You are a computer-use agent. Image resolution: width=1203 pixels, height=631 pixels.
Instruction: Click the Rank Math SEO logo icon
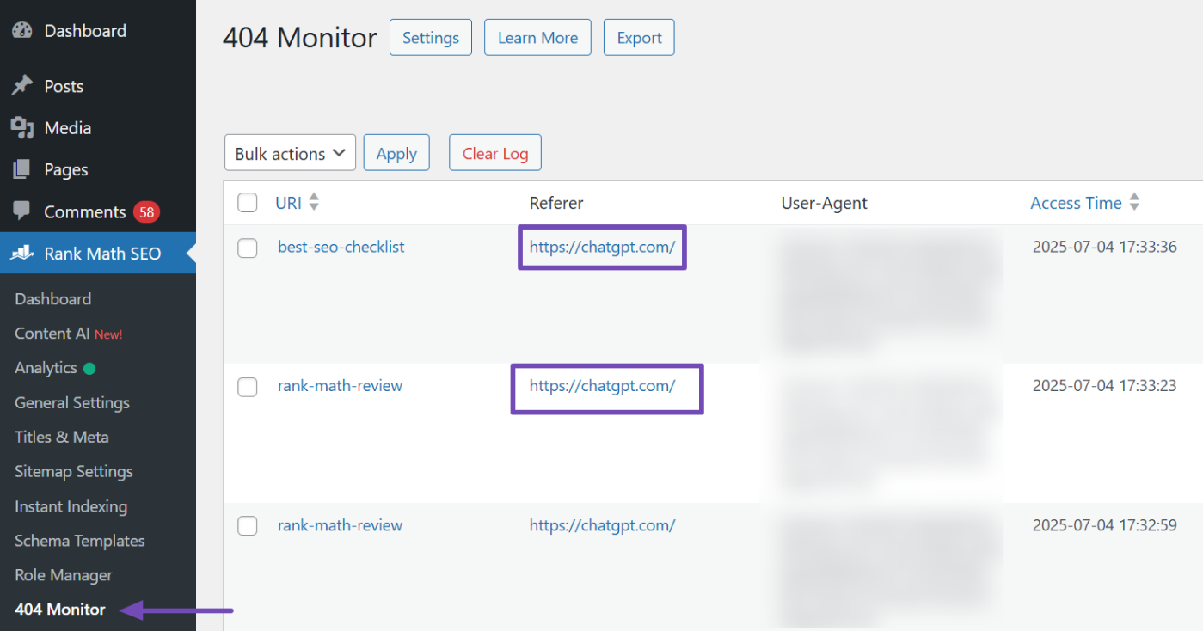[22, 254]
